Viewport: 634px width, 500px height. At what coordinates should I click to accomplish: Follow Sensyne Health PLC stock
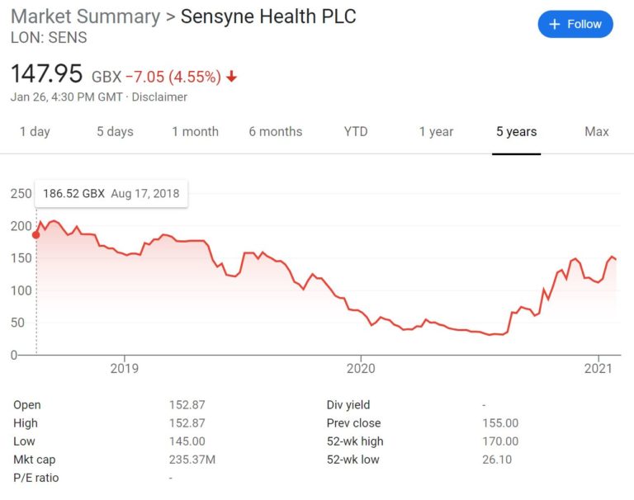coord(575,24)
